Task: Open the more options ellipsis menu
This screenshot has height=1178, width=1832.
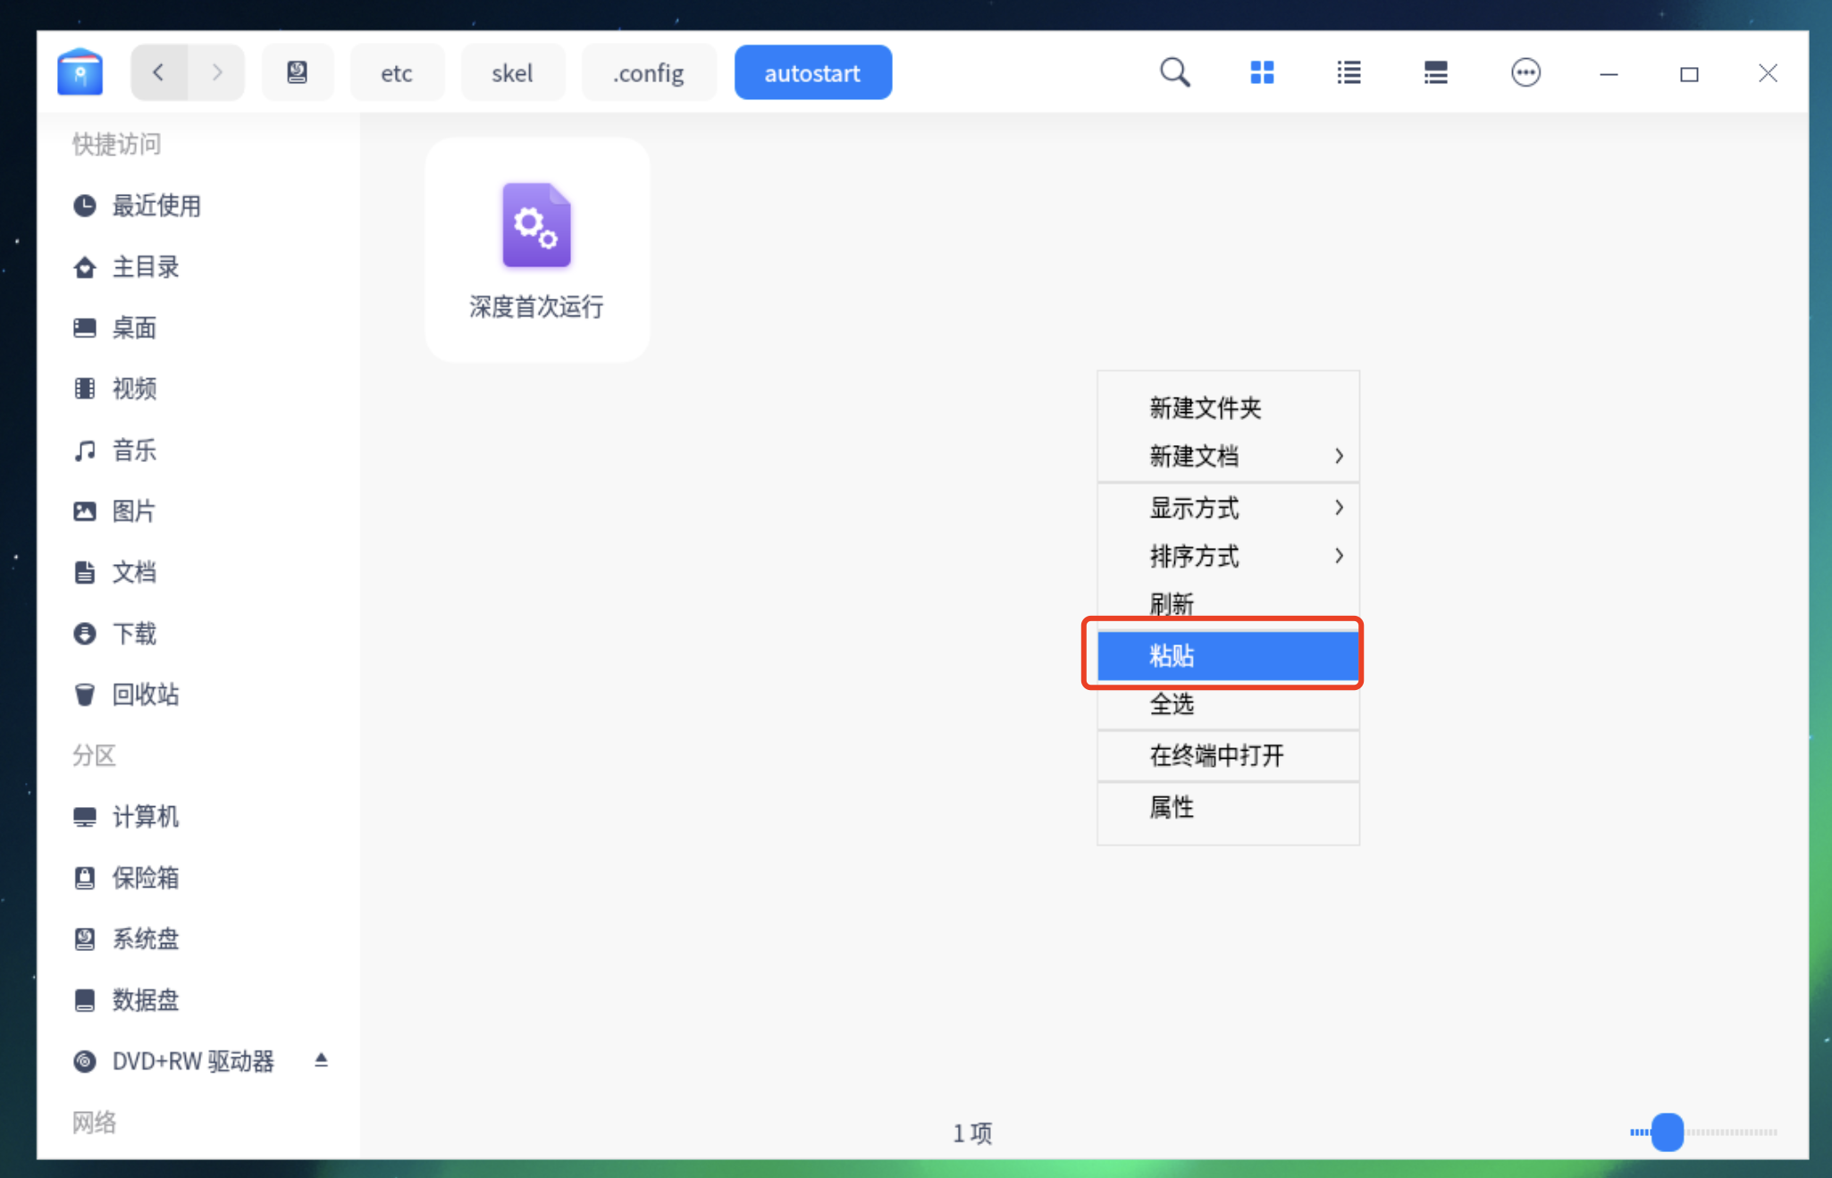Action: [x=1525, y=72]
